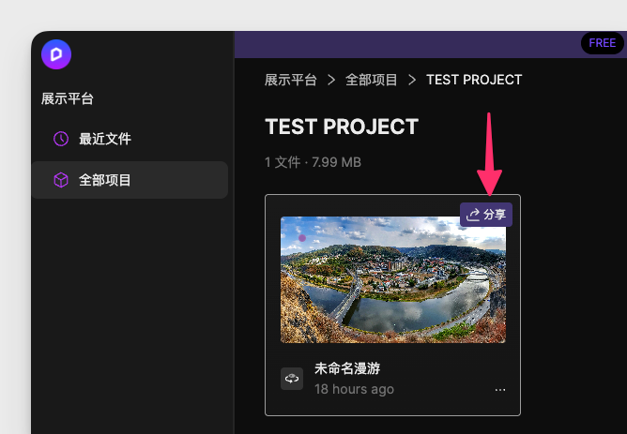The image size is (627, 434).
Task: Click the purple app logo icon
Action: click(x=56, y=54)
